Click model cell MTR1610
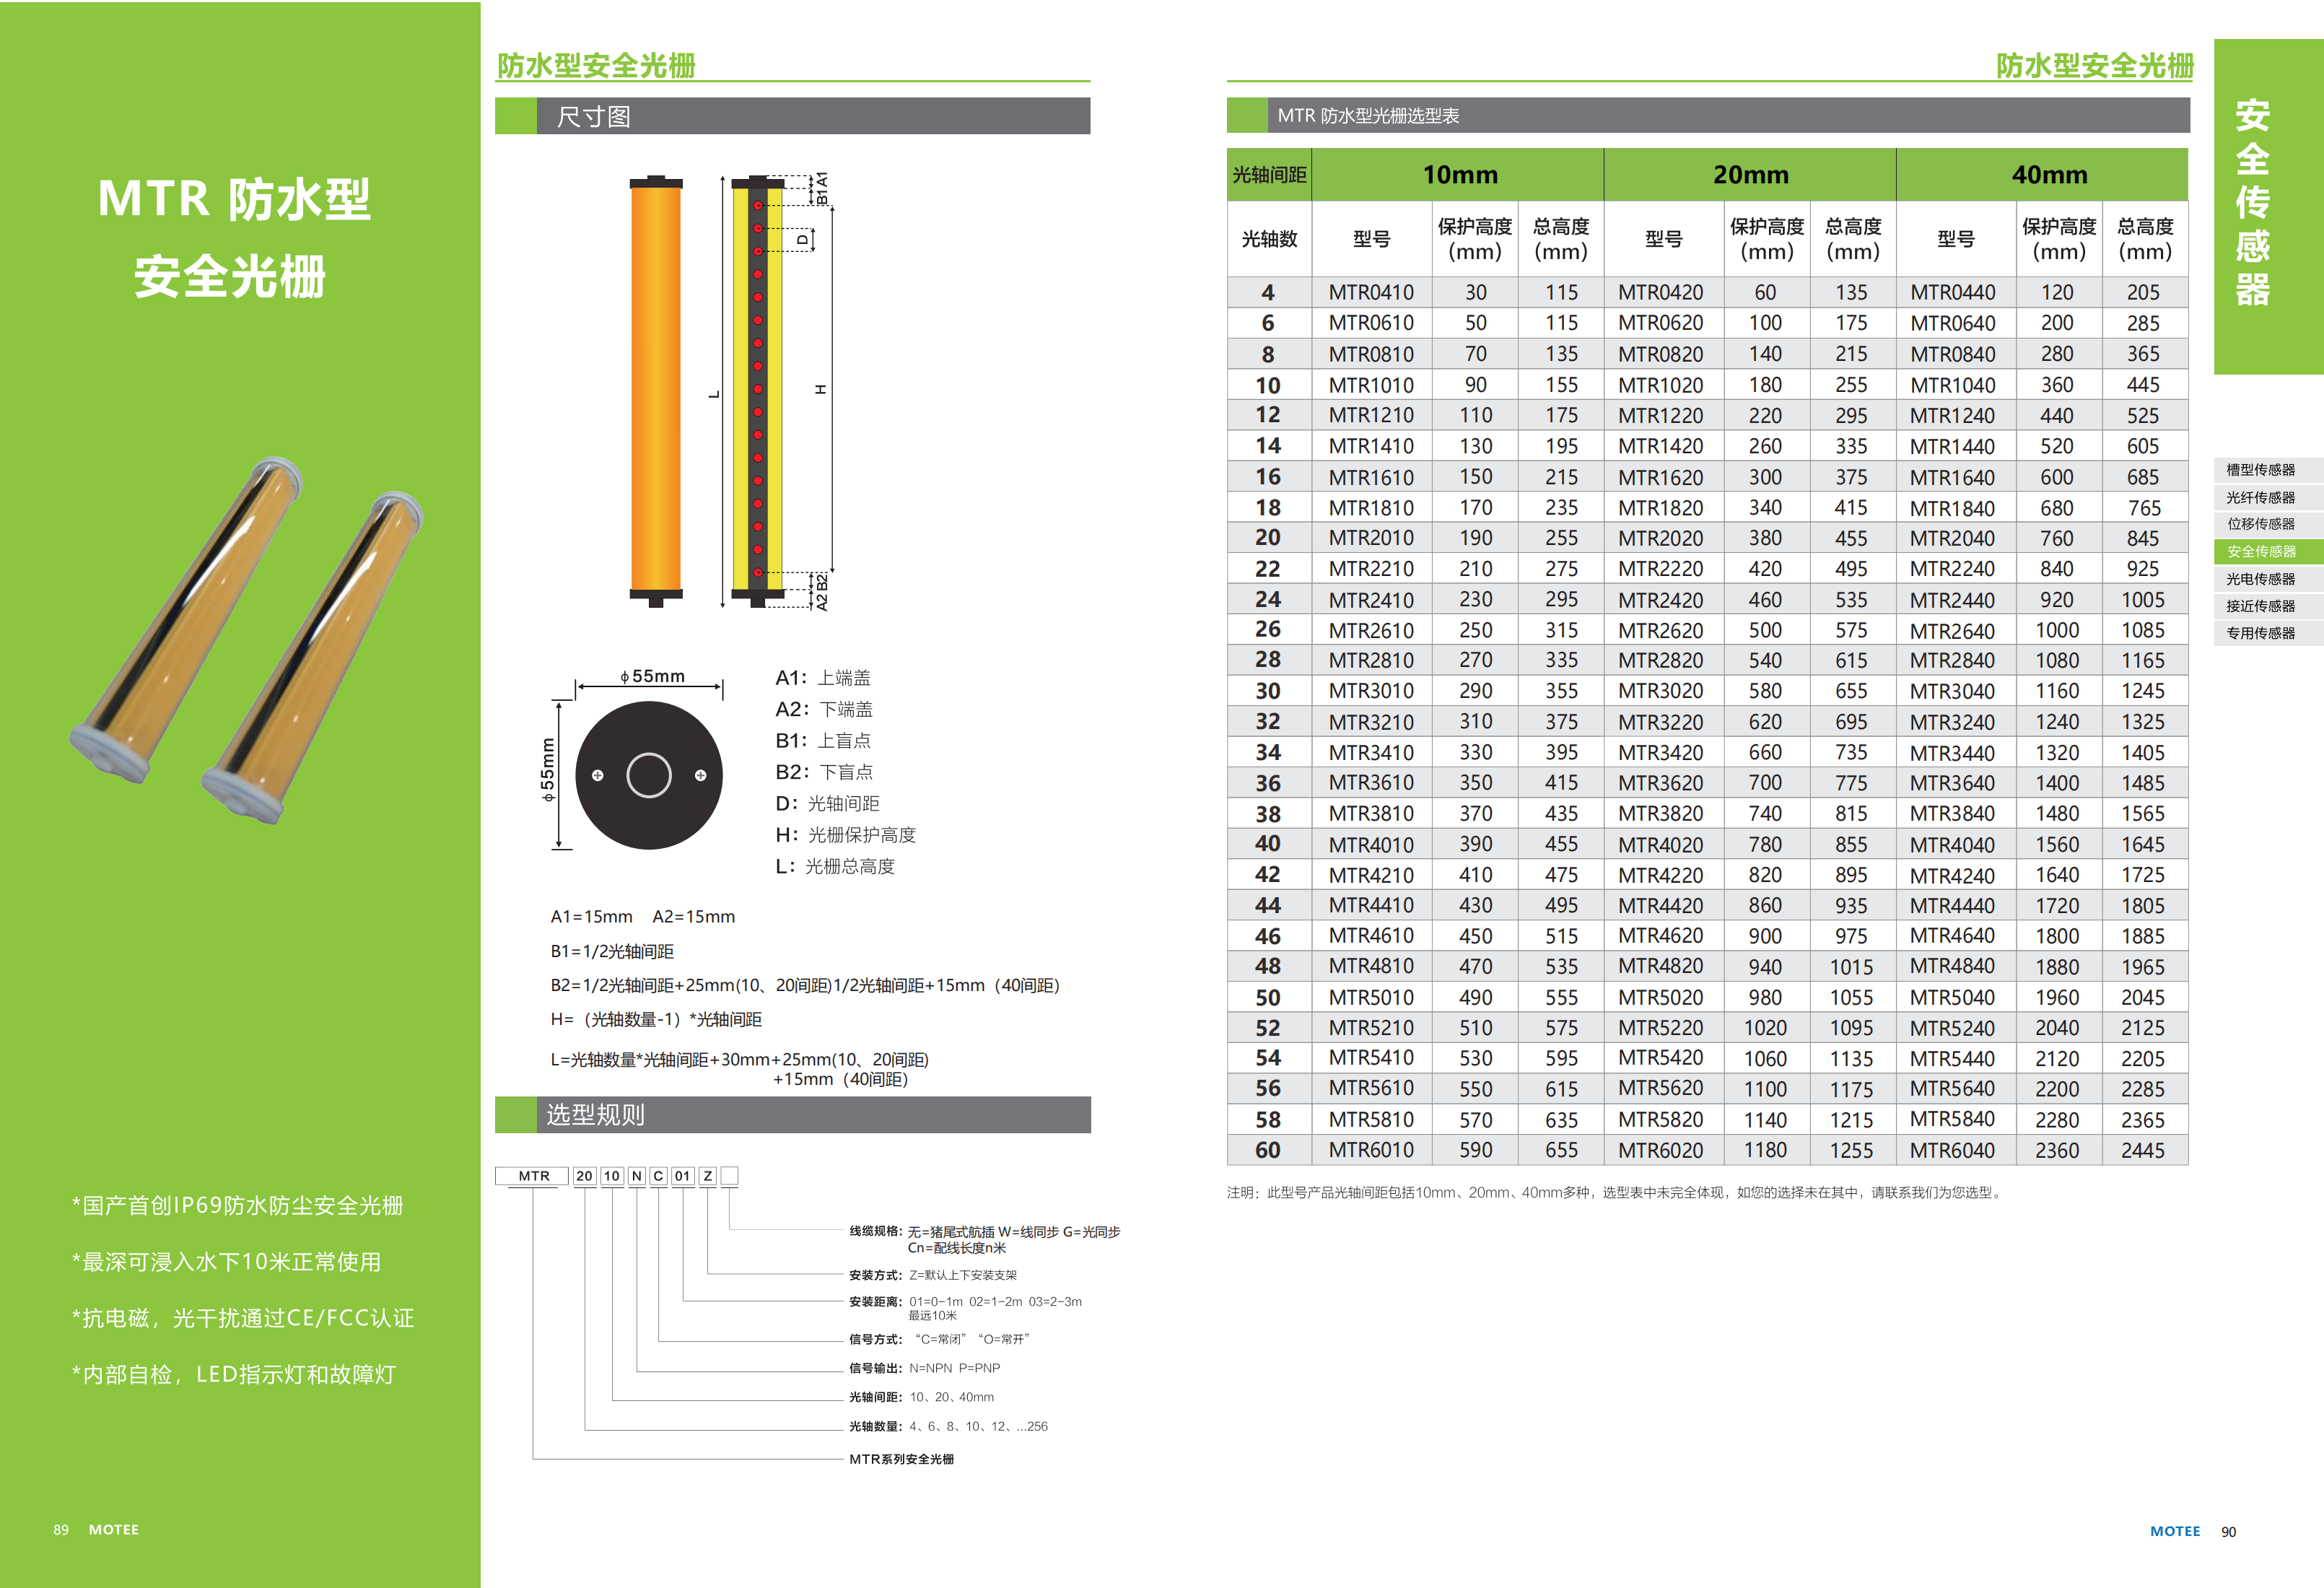The width and height of the screenshot is (2324, 1588). point(1371,477)
